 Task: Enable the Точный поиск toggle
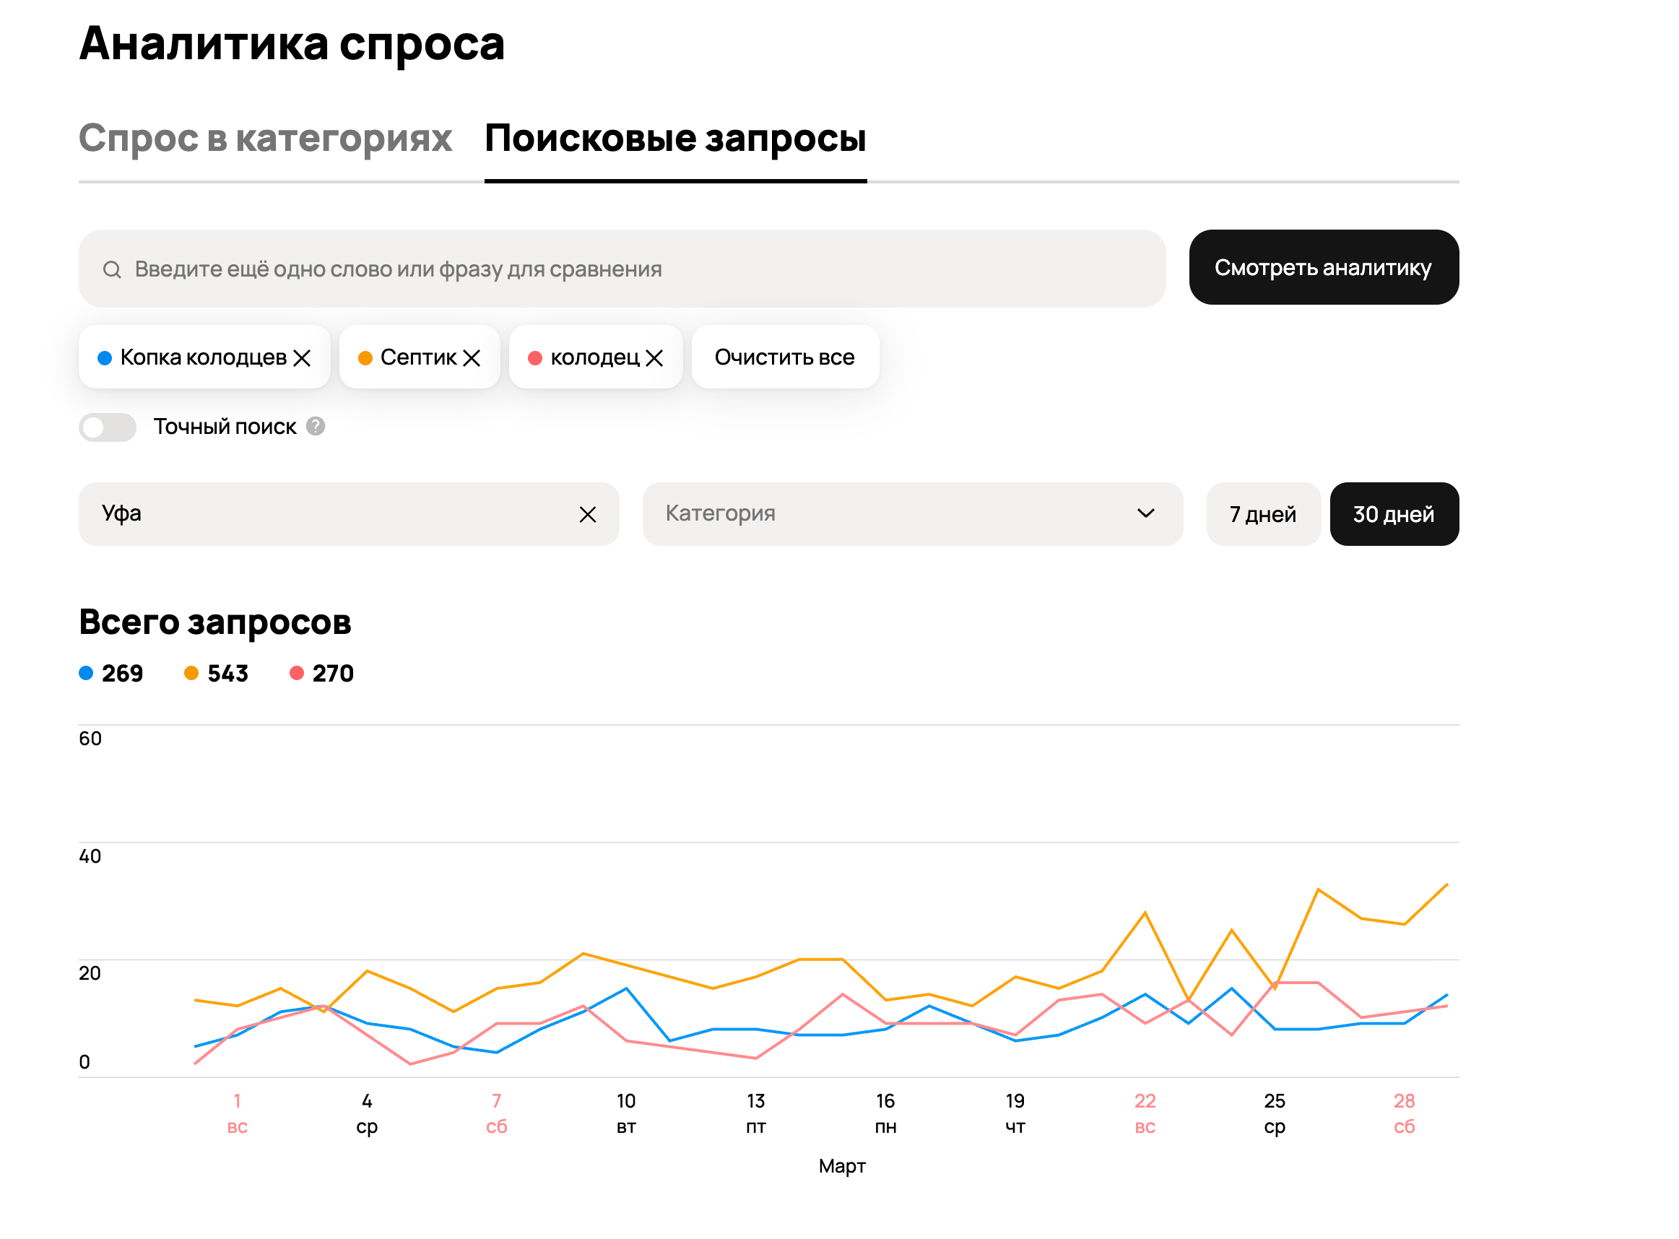[x=108, y=427]
